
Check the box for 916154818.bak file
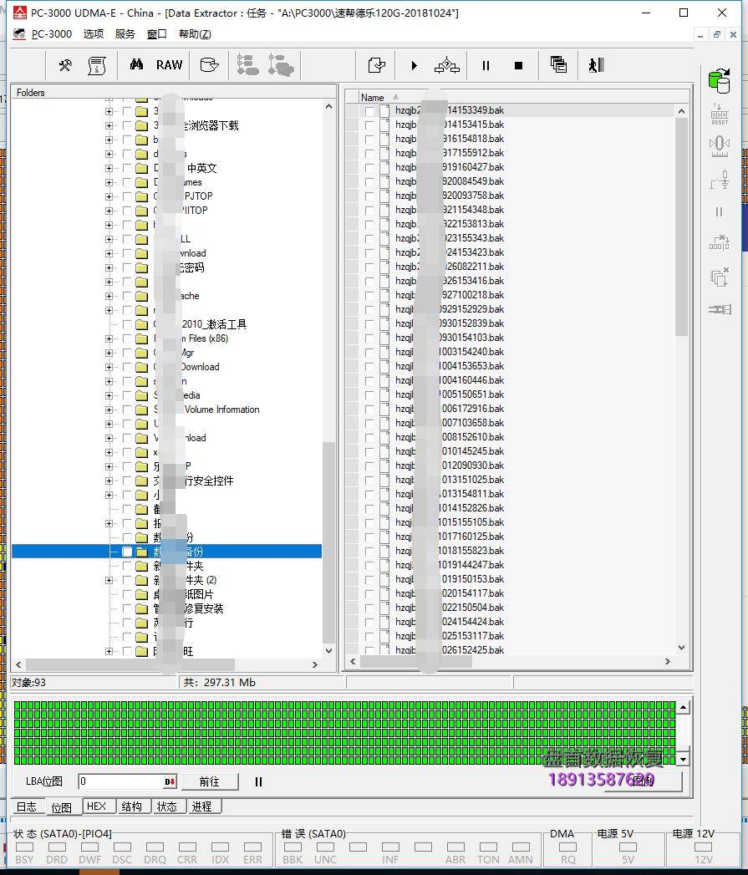(369, 139)
